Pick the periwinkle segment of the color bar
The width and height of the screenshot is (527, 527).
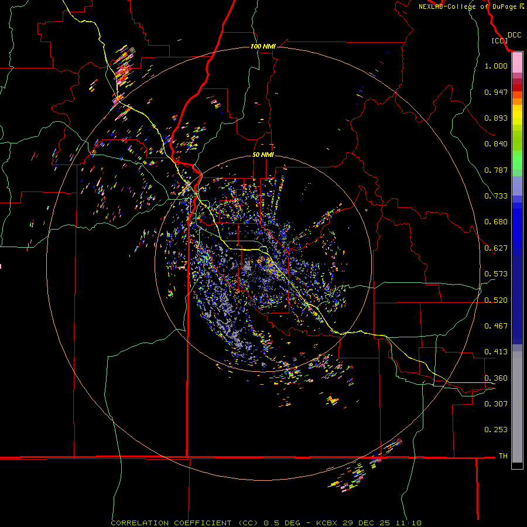point(517,186)
